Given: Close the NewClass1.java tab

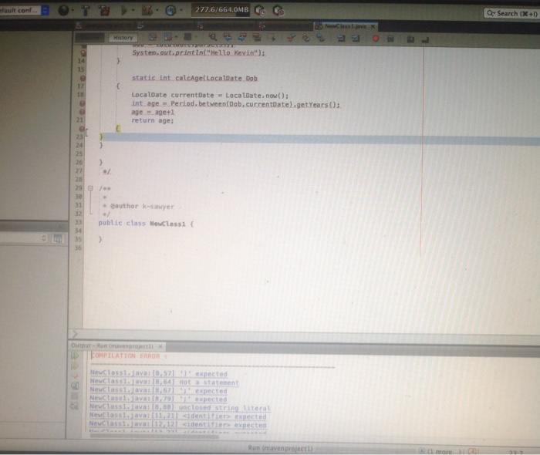Looking at the screenshot, I should pos(373,26).
